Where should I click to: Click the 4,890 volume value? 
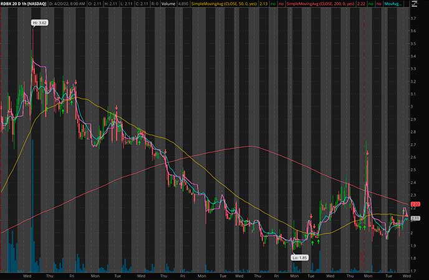[182, 3]
